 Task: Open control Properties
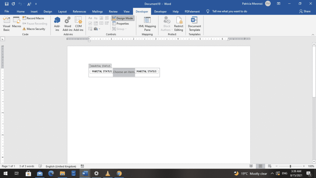(121, 23)
